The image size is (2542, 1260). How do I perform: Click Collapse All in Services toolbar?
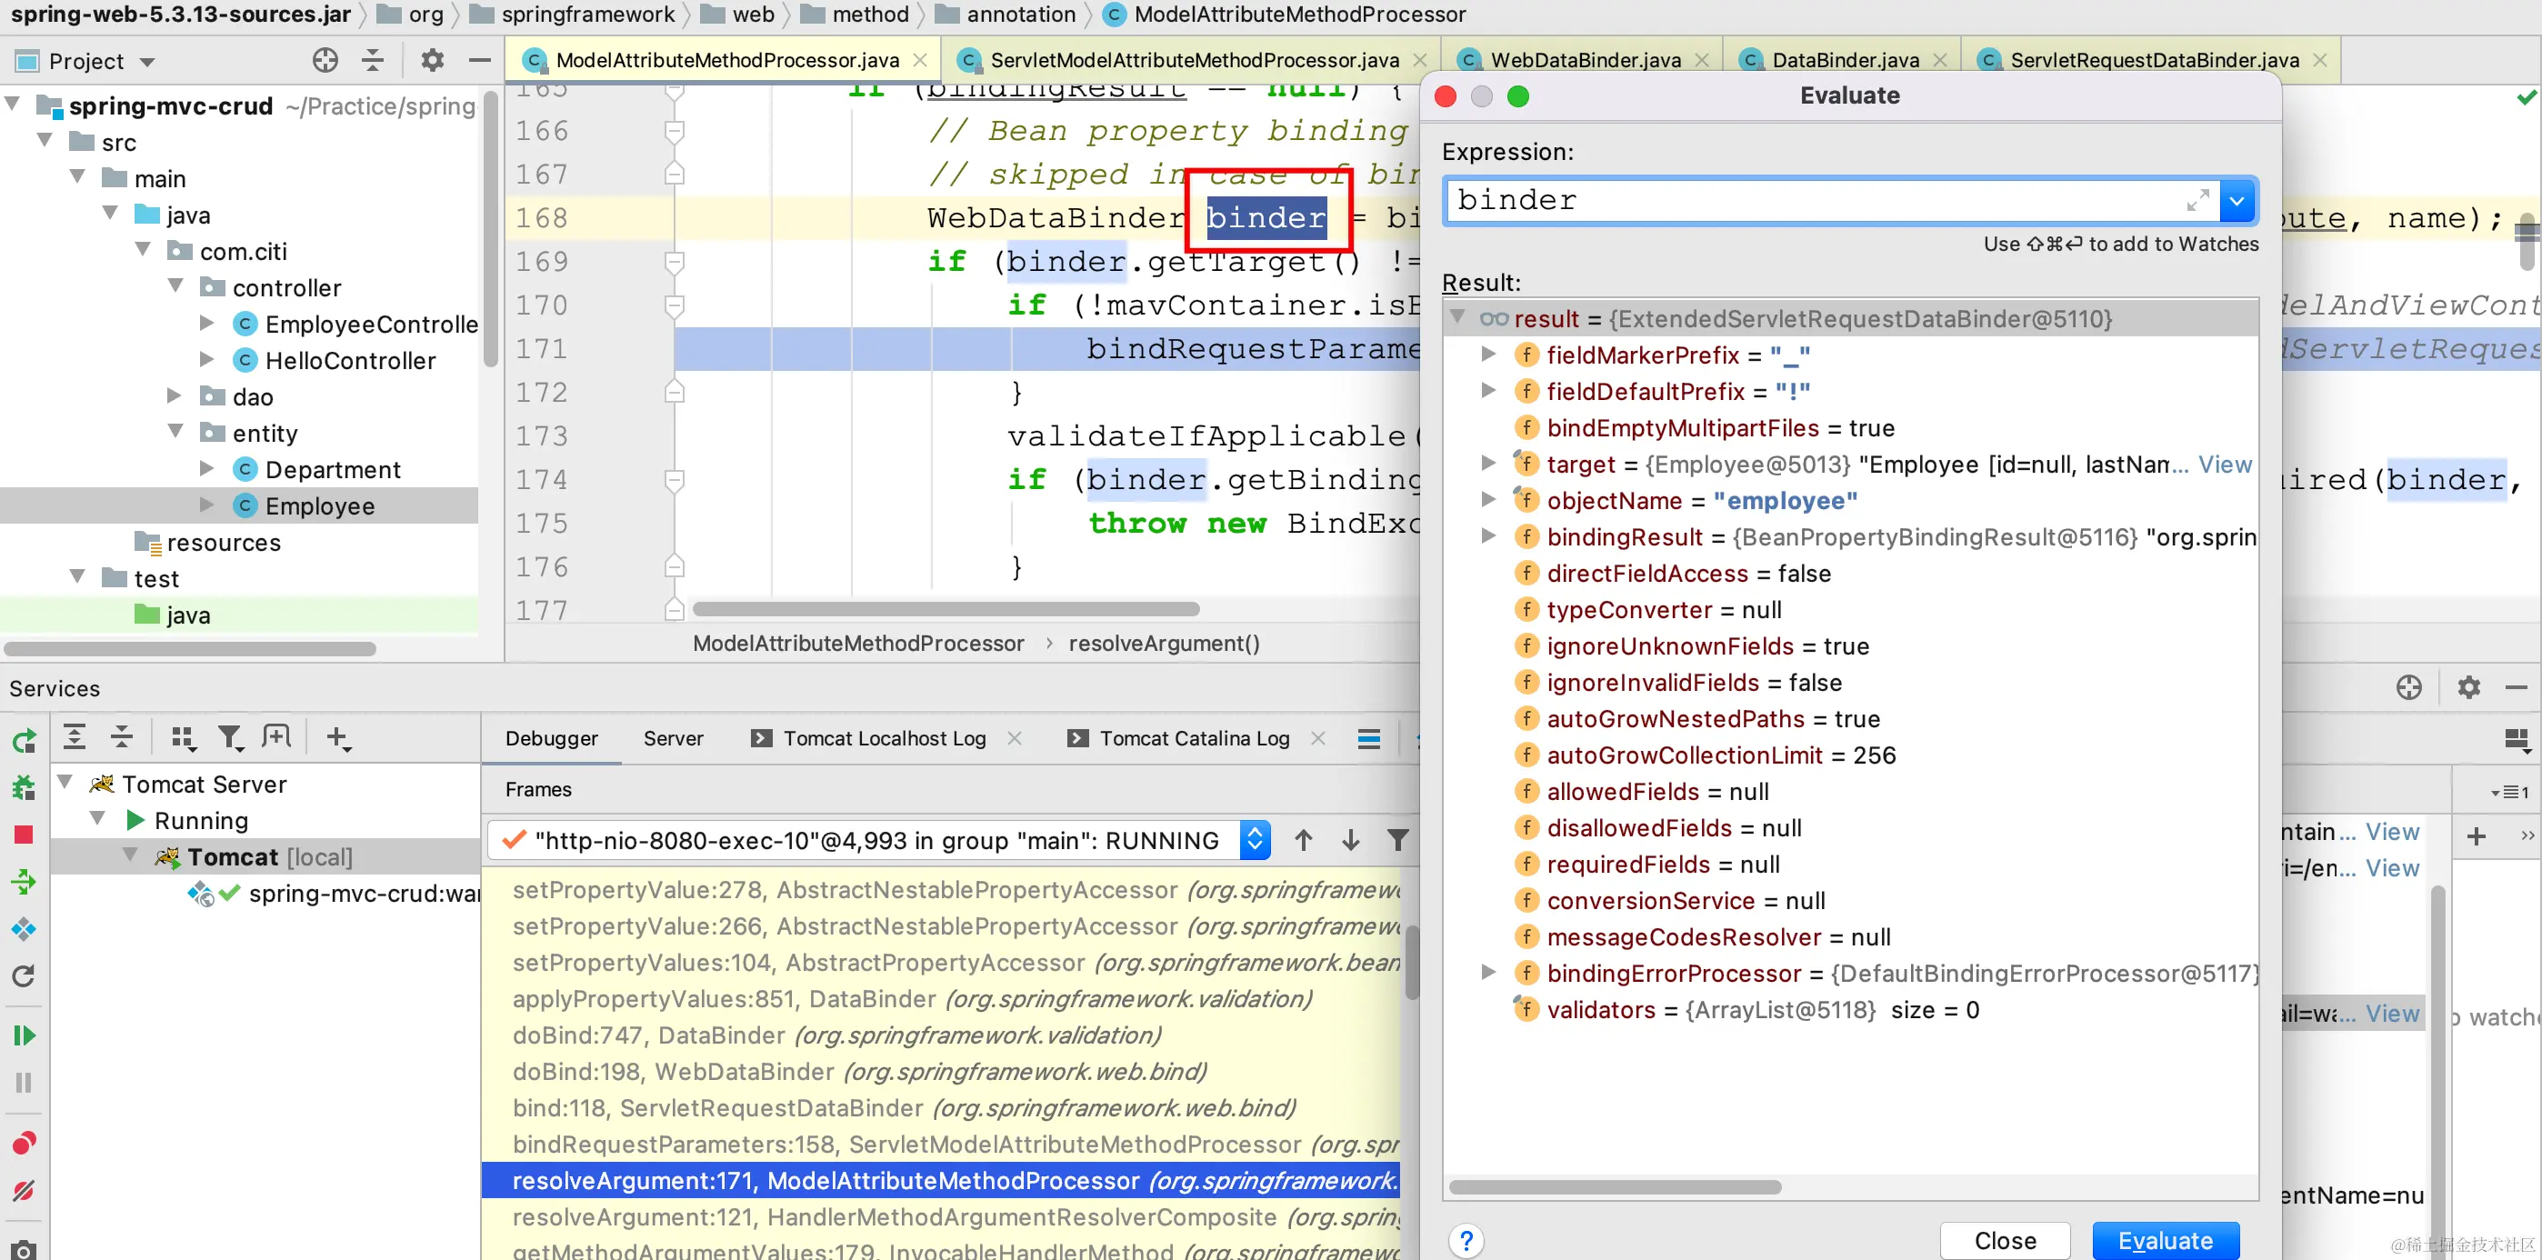click(x=122, y=737)
